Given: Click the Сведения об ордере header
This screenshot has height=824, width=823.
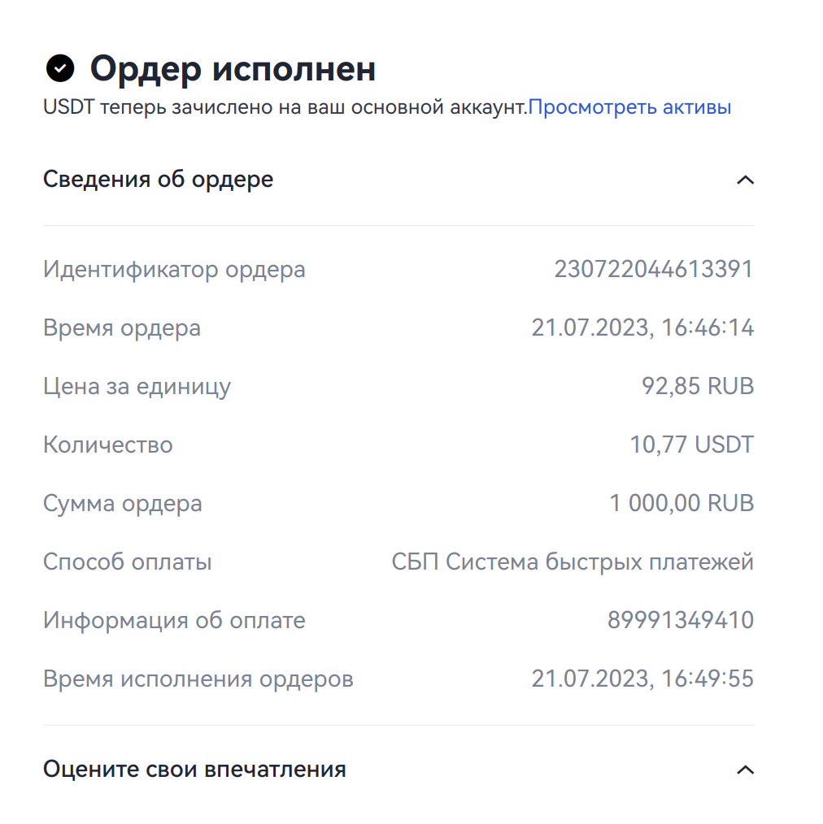Looking at the screenshot, I should click(x=158, y=180).
